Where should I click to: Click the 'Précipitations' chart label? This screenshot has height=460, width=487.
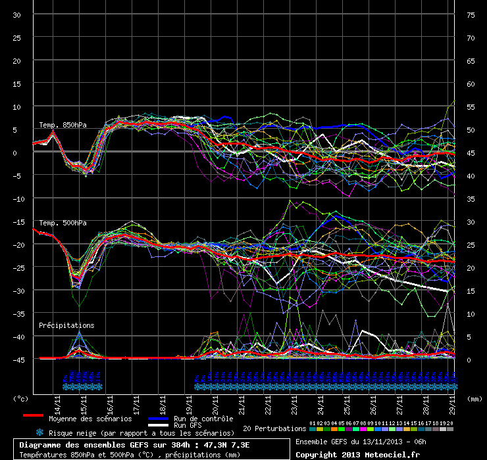coord(66,325)
